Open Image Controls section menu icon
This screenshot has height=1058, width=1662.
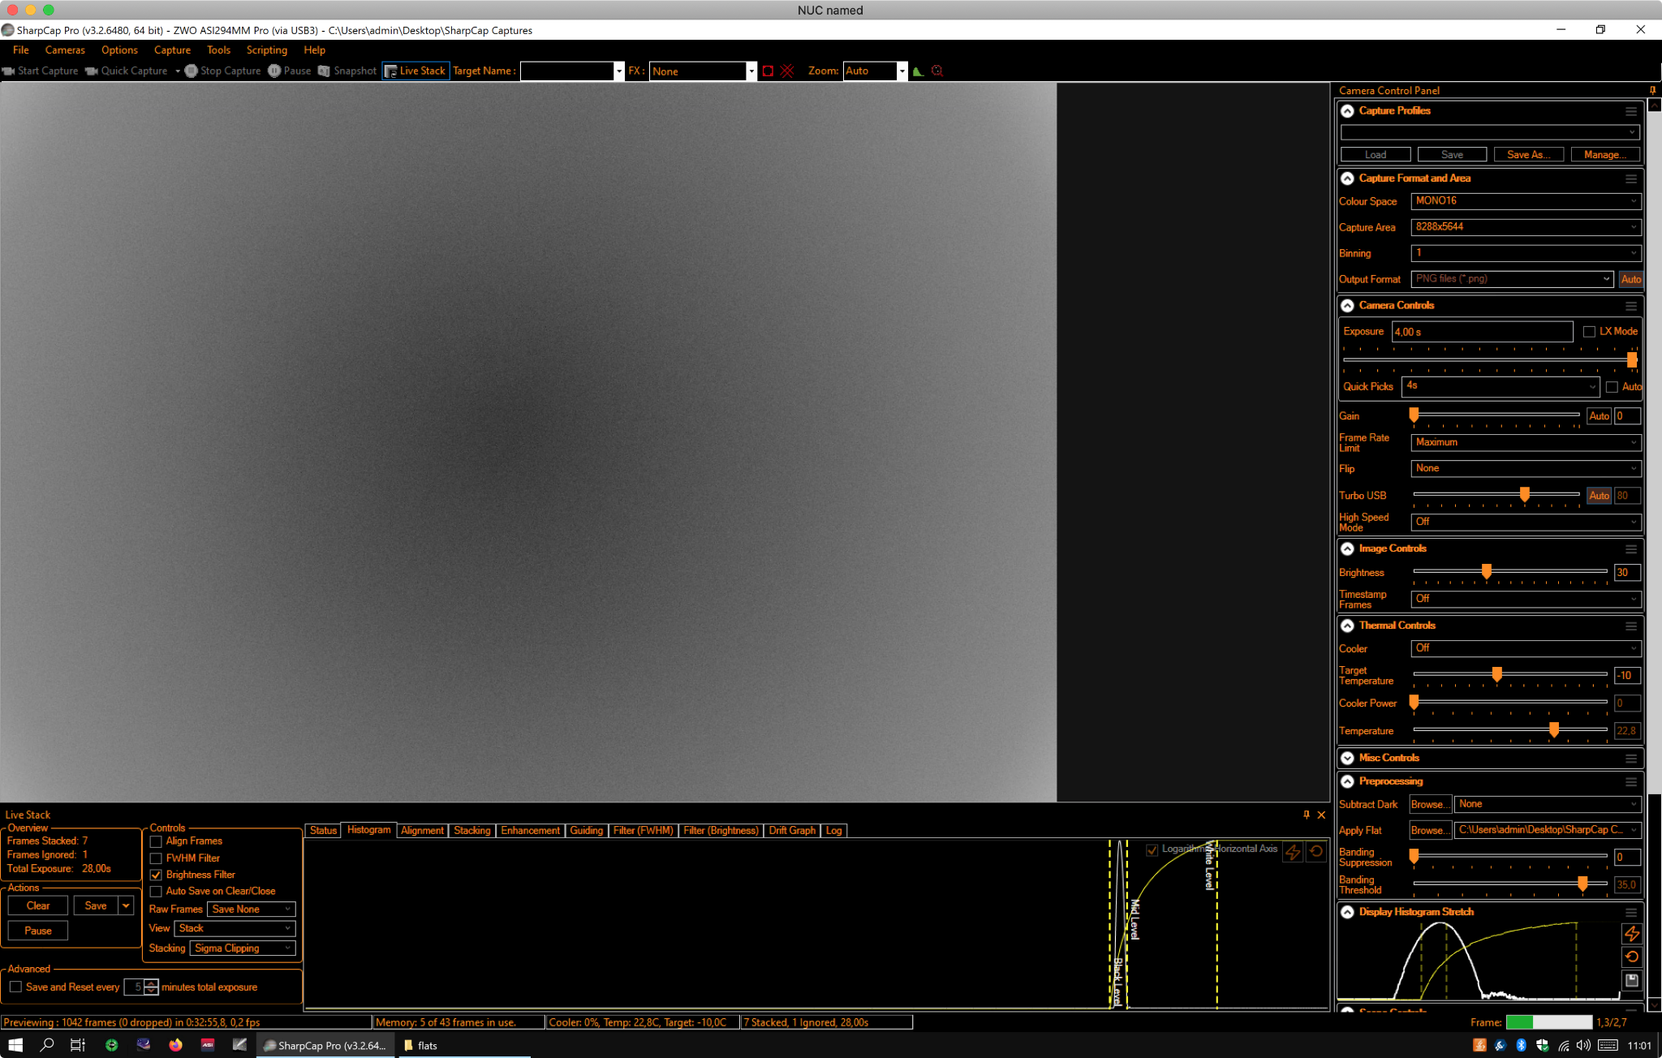coord(1631,549)
